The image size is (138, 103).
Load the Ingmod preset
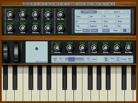pyautogui.click(x=96, y=26)
